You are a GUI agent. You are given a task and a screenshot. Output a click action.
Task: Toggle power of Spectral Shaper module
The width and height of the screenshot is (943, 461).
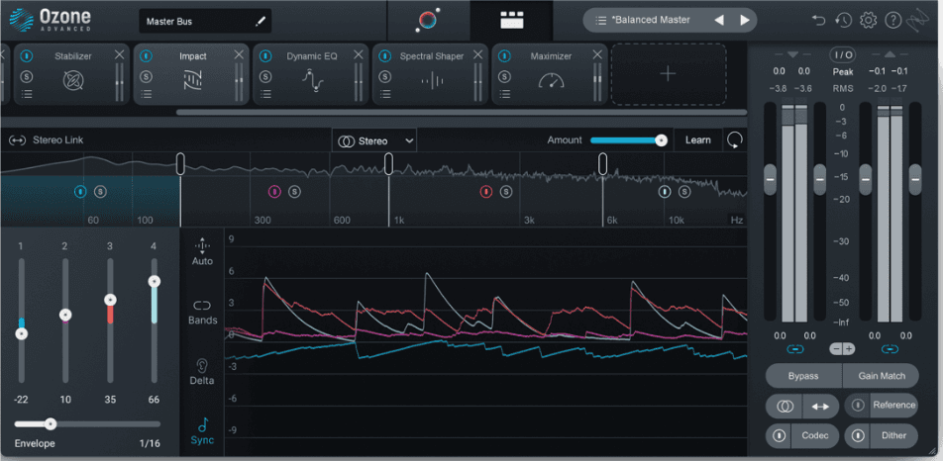[x=385, y=55]
